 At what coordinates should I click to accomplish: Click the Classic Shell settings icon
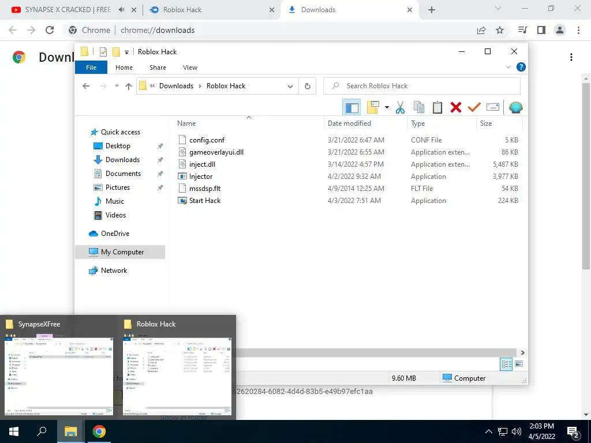point(515,107)
